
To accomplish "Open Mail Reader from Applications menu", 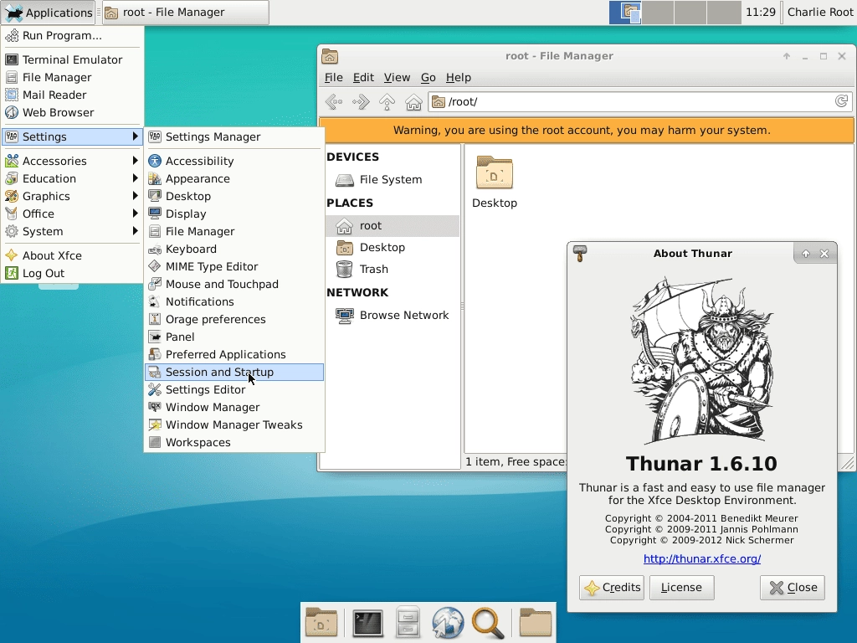I will (72, 95).
